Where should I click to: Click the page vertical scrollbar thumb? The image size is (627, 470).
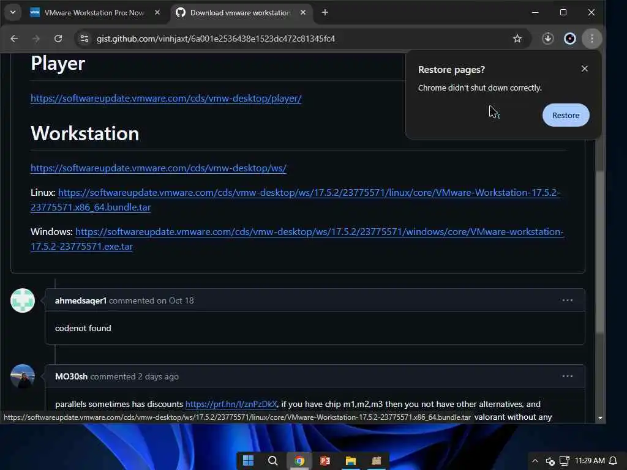(600, 252)
